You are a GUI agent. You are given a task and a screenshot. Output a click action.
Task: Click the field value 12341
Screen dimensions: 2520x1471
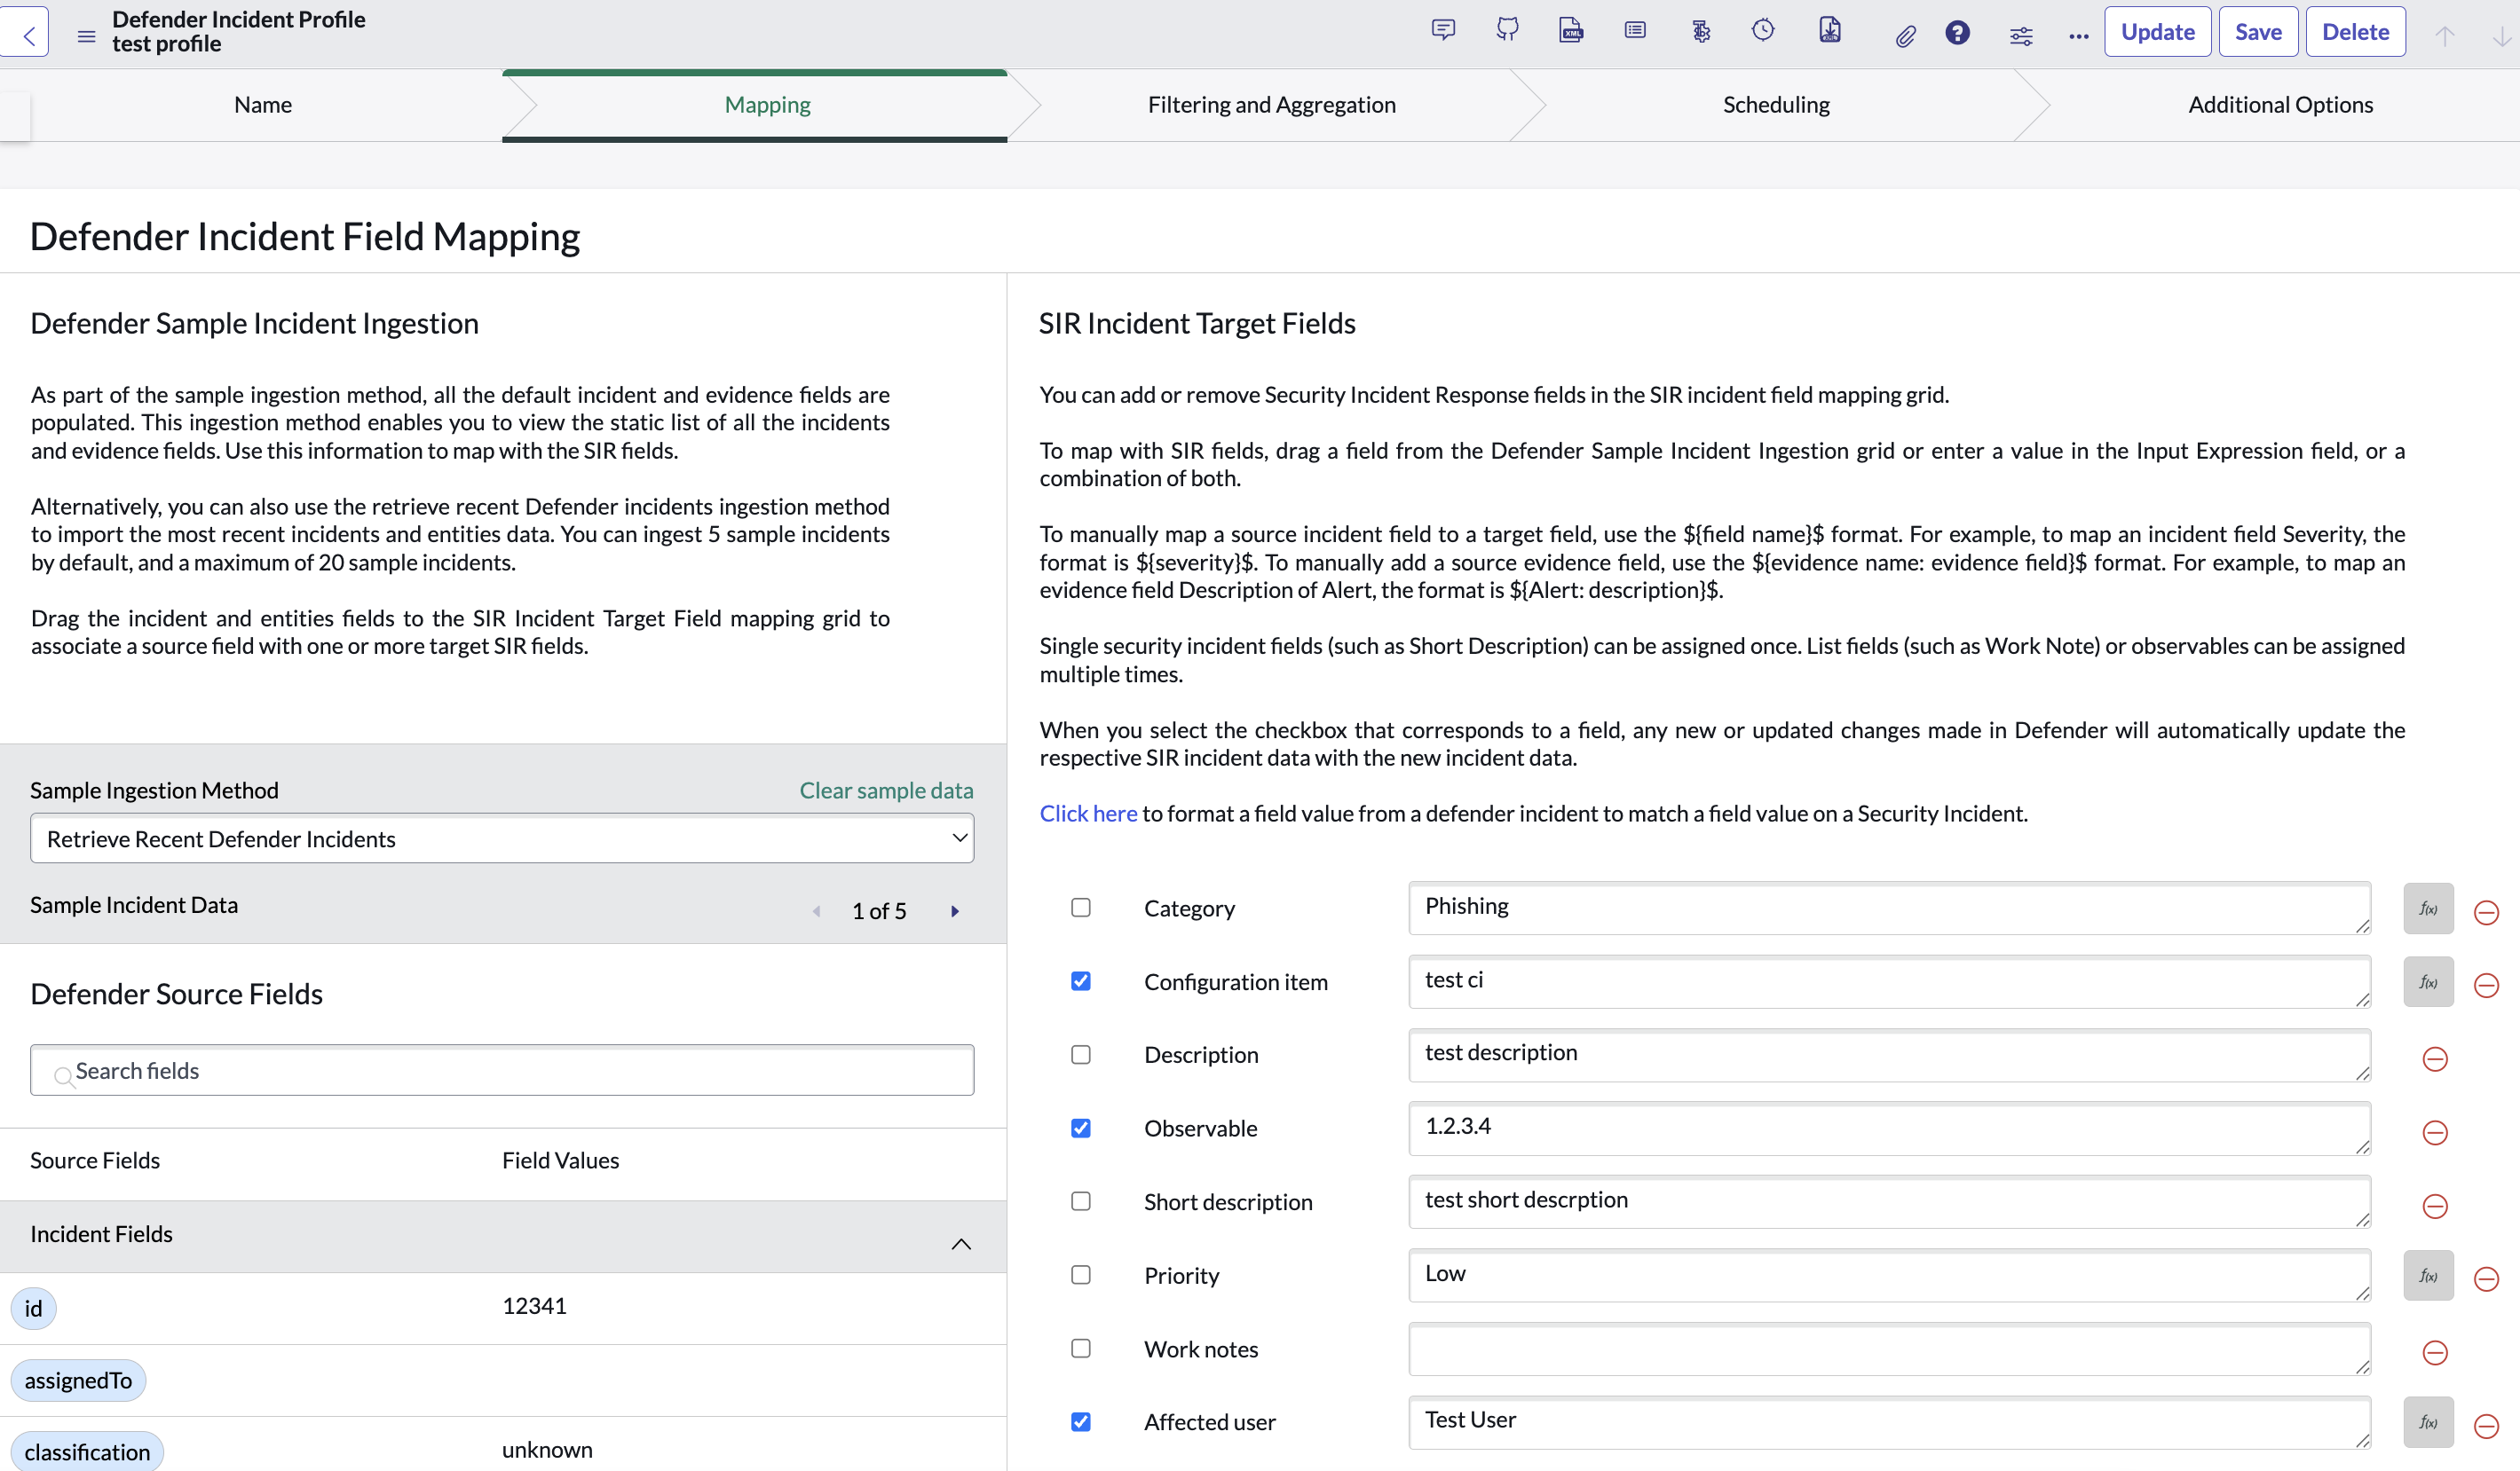(534, 1306)
